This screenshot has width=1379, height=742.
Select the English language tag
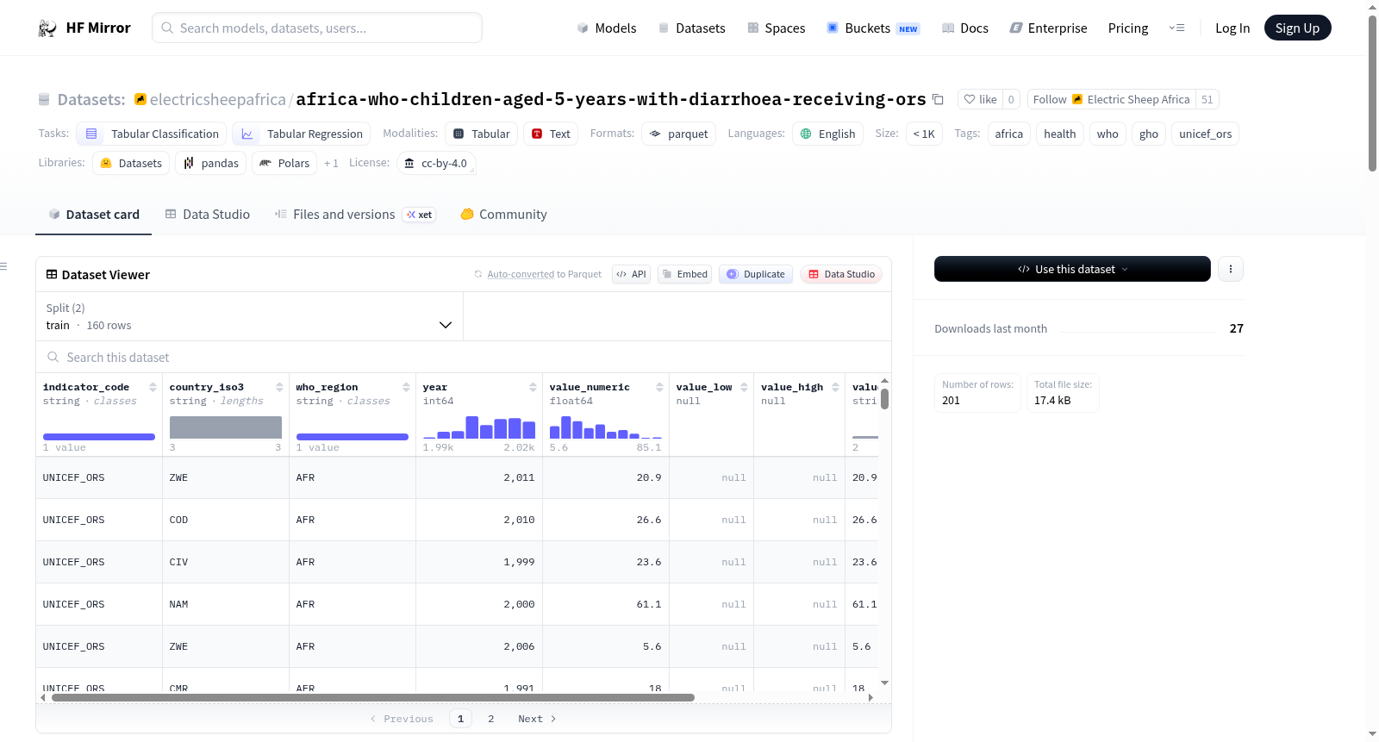click(x=827, y=134)
